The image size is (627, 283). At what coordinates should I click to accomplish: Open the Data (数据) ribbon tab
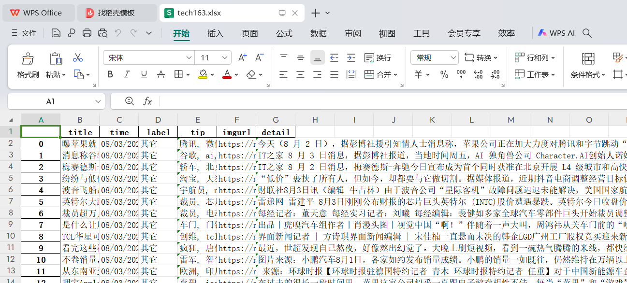[319, 33]
